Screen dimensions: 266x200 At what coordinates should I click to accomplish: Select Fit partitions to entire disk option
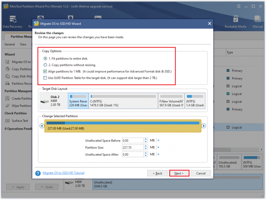(x=45, y=58)
